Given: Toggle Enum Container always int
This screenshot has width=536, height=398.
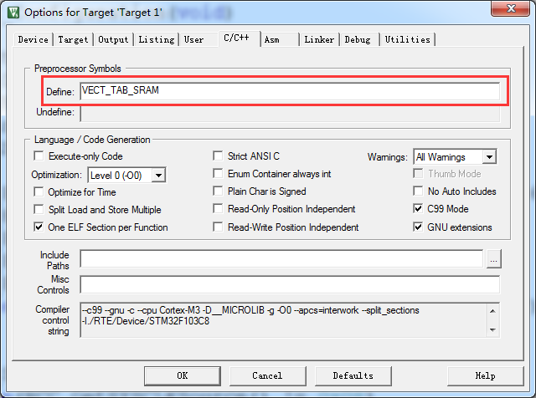Looking at the screenshot, I should tap(218, 173).
